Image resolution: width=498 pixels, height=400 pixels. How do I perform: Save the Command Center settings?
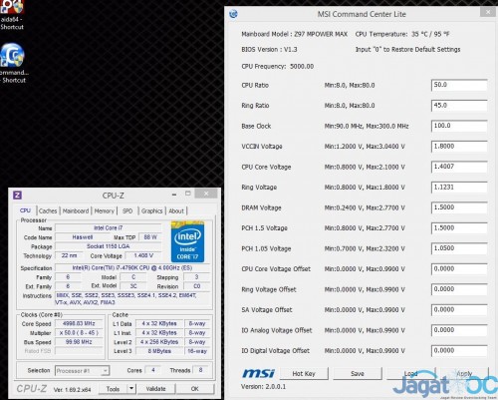(x=358, y=374)
